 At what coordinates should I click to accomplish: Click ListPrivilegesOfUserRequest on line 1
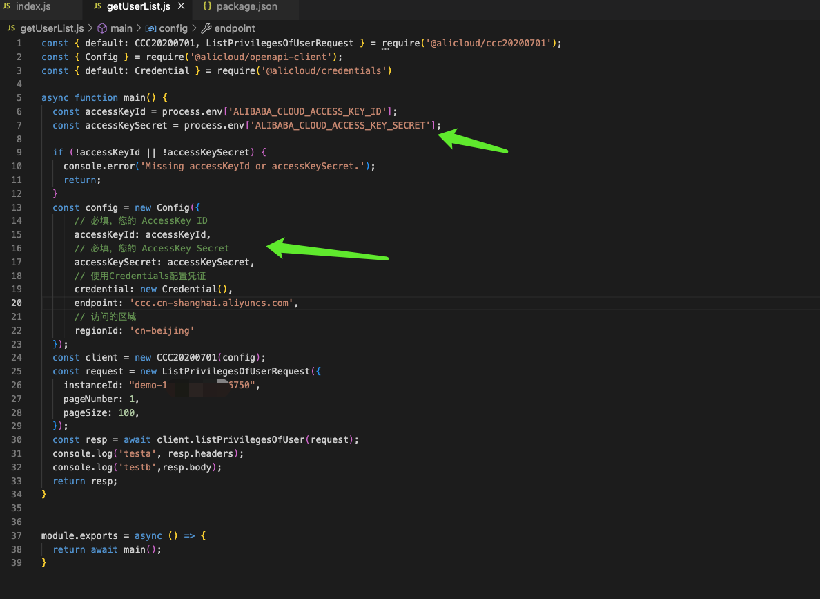click(280, 43)
